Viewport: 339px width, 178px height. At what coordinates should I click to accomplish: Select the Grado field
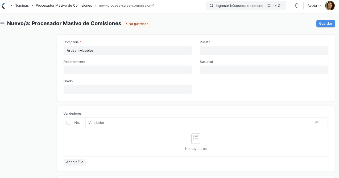[x=128, y=89]
